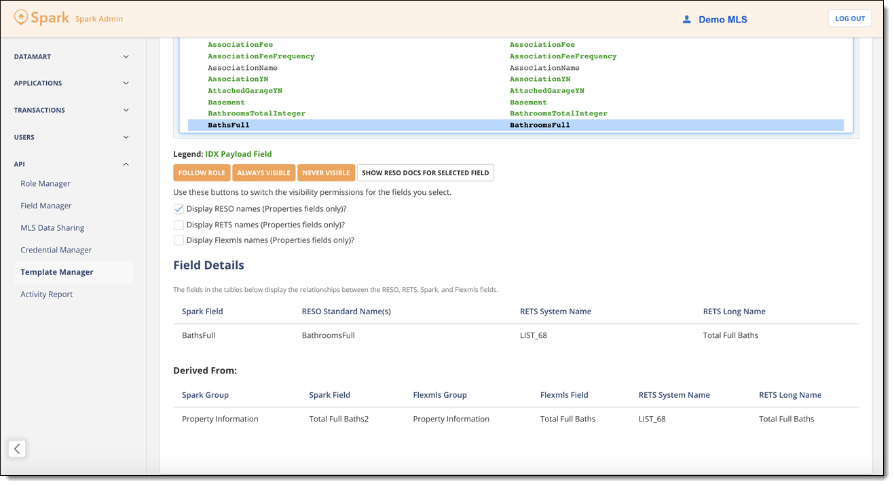Expand the Transactions sidebar section

(72, 110)
